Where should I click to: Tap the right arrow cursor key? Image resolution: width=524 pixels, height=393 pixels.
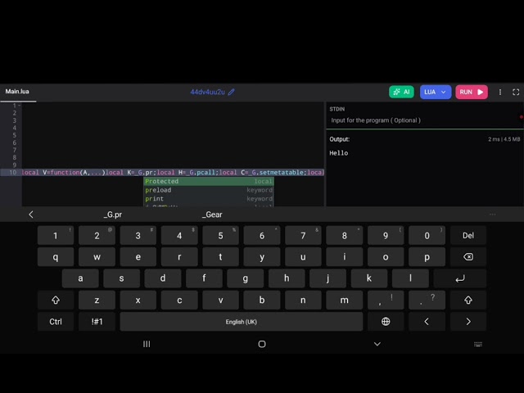(x=468, y=322)
